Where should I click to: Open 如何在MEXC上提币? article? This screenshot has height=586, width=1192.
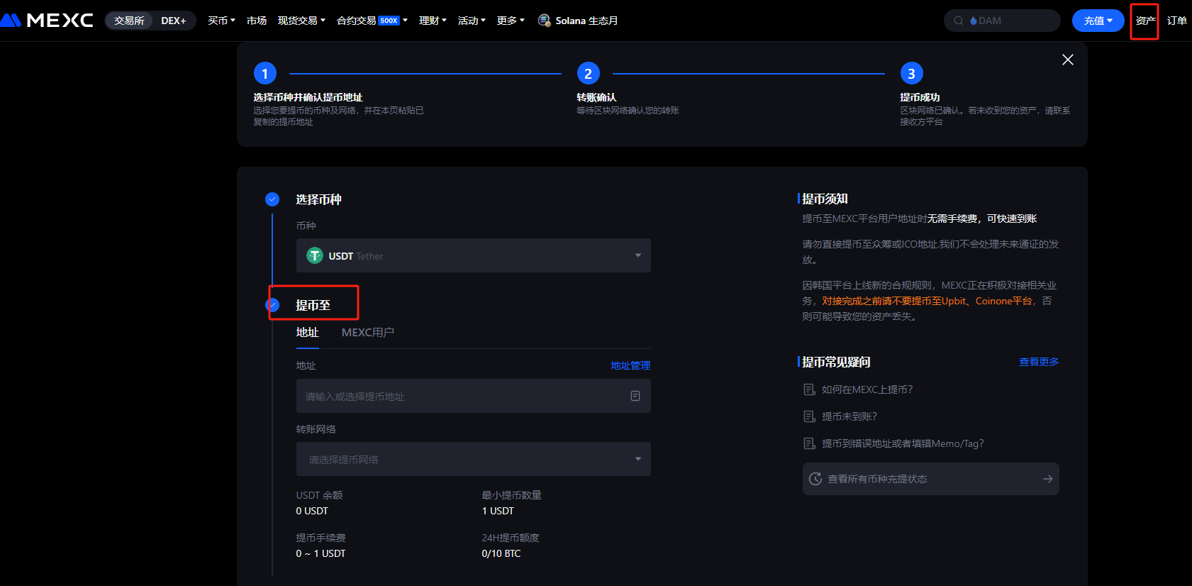(867, 389)
